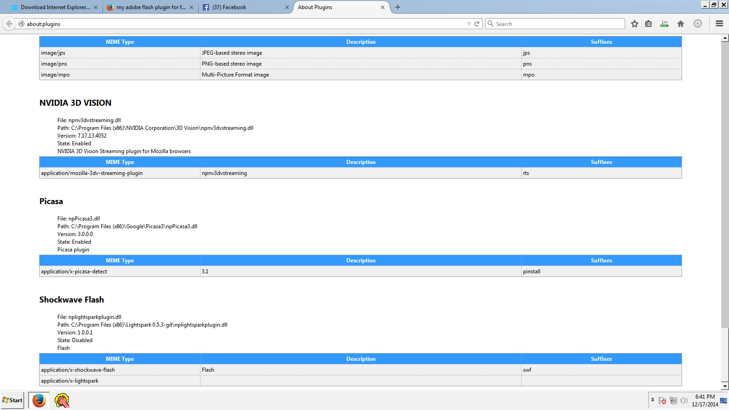Open the Firefox hamburger menu
729x410 pixels.
(719, 24)
